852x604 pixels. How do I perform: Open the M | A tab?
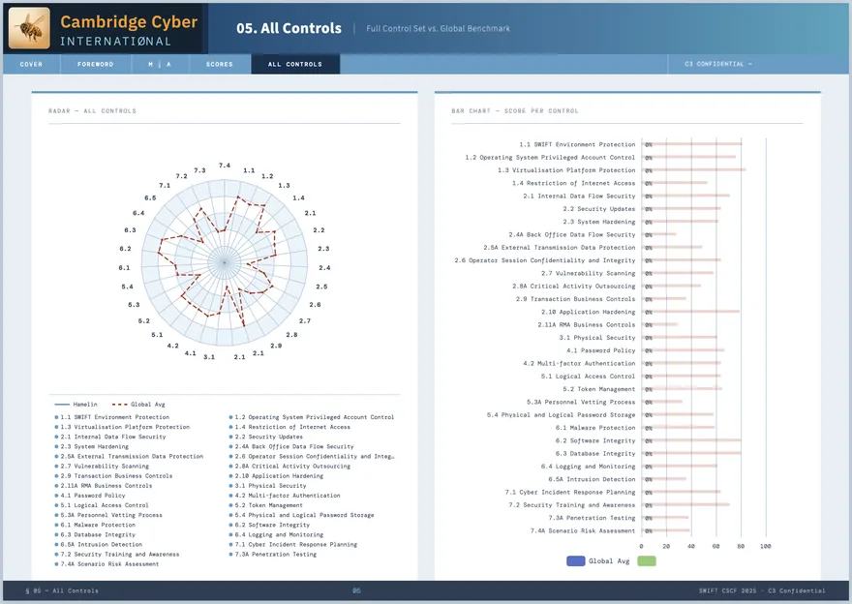[x=160, y=64]
